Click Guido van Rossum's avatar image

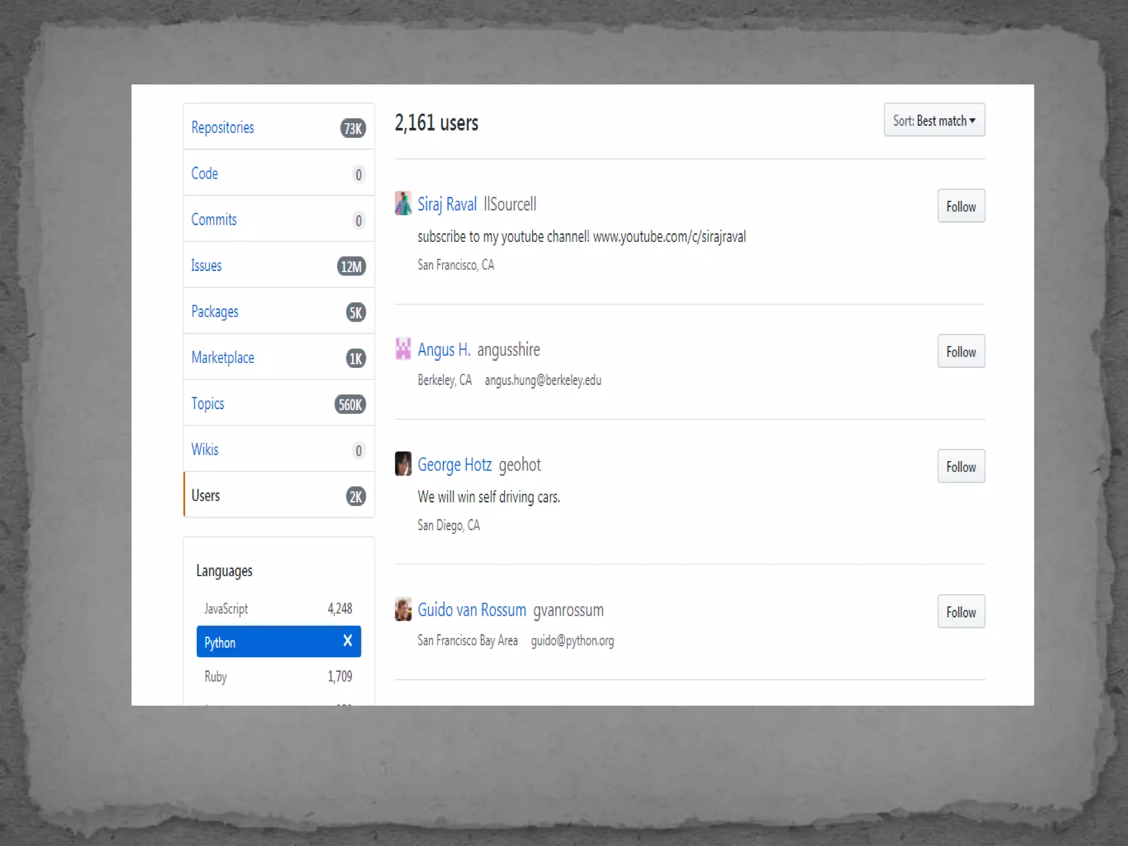[403, 609]
